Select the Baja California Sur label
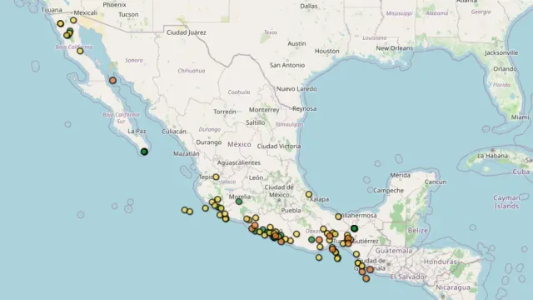 pyautogui.click(x=121, y=118)
